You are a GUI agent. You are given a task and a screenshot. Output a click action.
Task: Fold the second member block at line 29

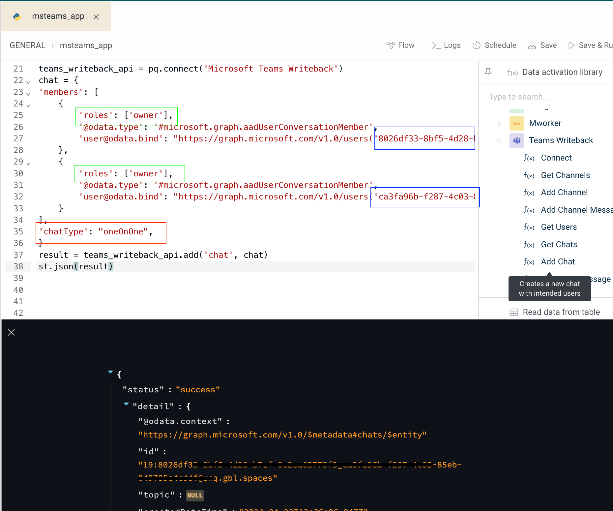pyautogui.click(x=28, y=164)
